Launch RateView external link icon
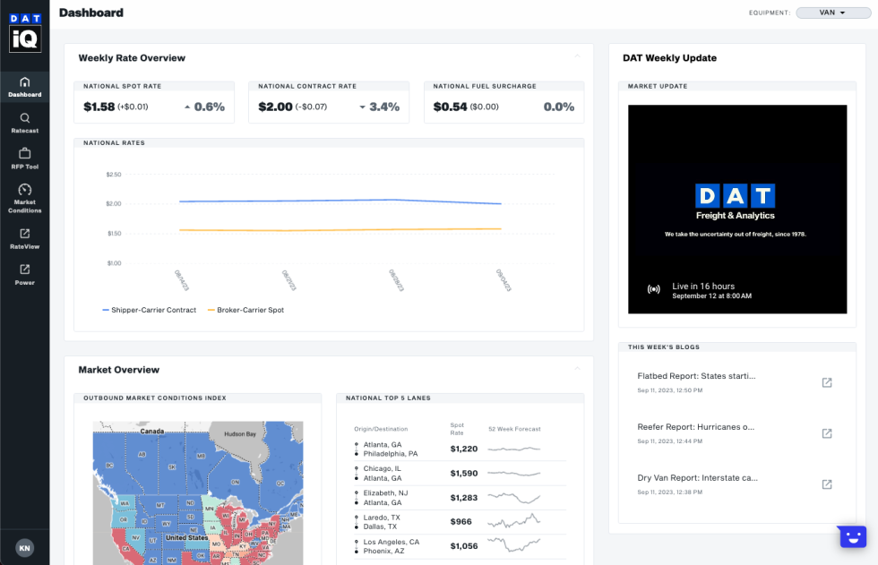Viewport: 878px width, 565px height. (24, 235)
